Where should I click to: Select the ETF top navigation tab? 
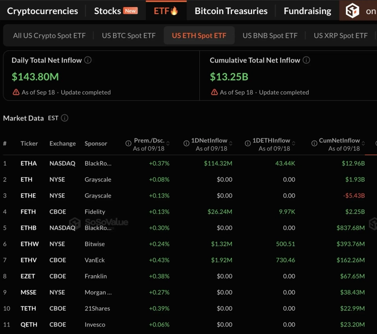[166, 11]
